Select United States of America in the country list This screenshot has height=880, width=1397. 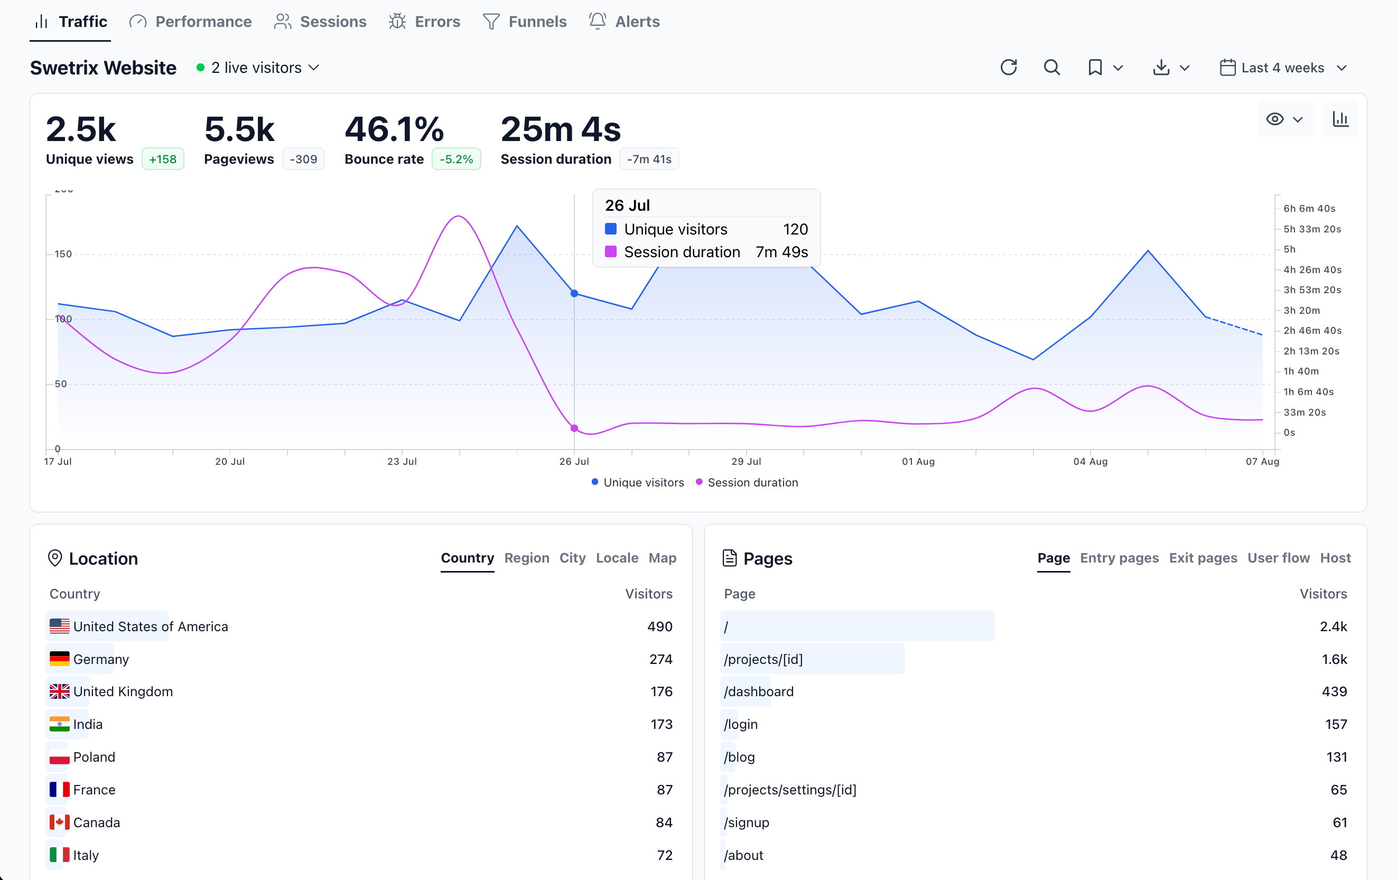click(x=150, y=626)
